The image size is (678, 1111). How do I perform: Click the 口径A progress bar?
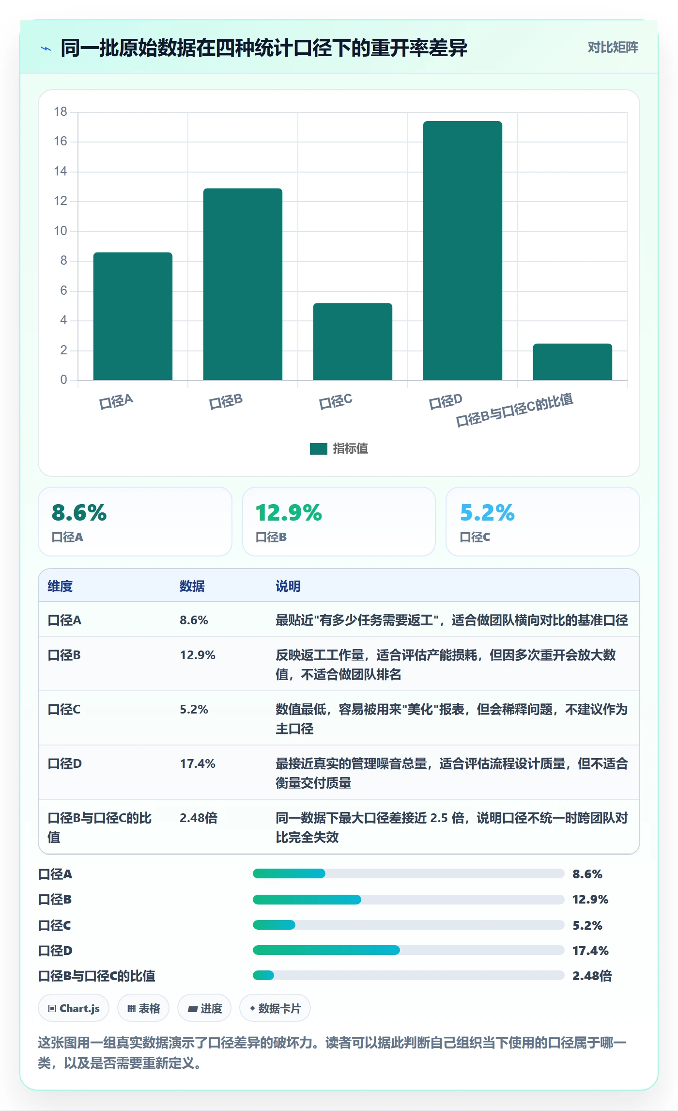pyautogui.click(x=408, y=873)
